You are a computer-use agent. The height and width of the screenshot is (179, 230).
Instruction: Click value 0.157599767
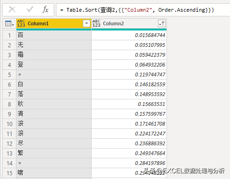point(150,114)
